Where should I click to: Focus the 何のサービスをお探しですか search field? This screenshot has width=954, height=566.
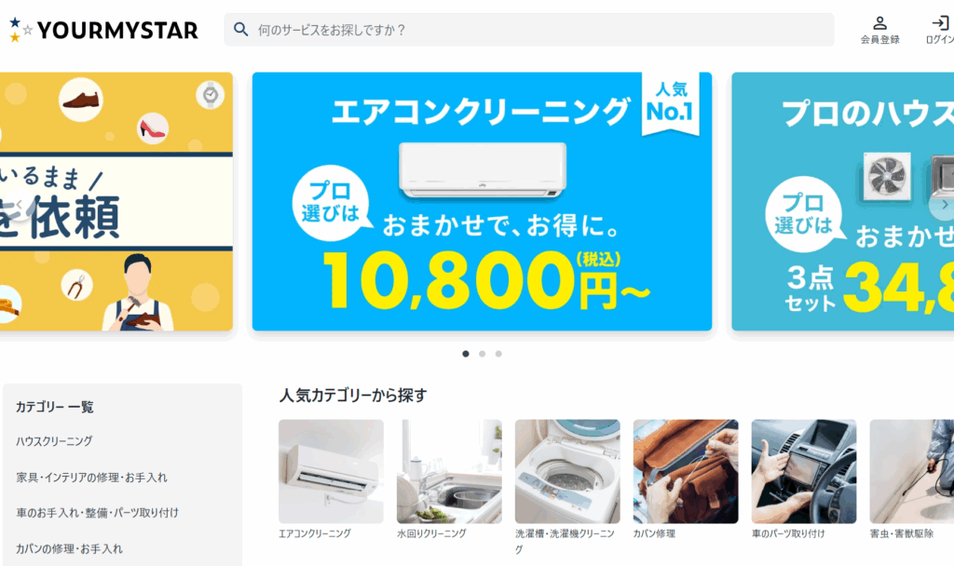click(529, 30)
